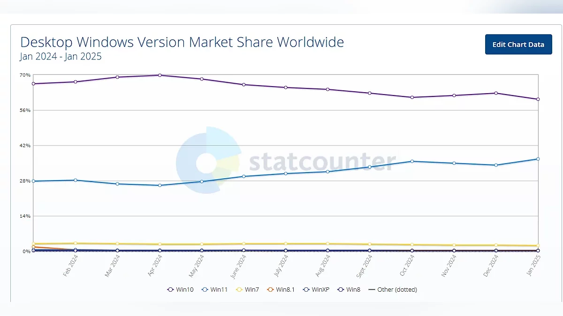Toggle the WinXP legend entry

[x=316, y=289]
